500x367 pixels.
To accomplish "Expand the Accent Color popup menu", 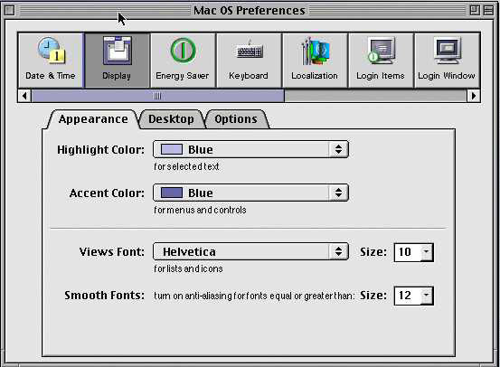I will [x=250, y=193].
